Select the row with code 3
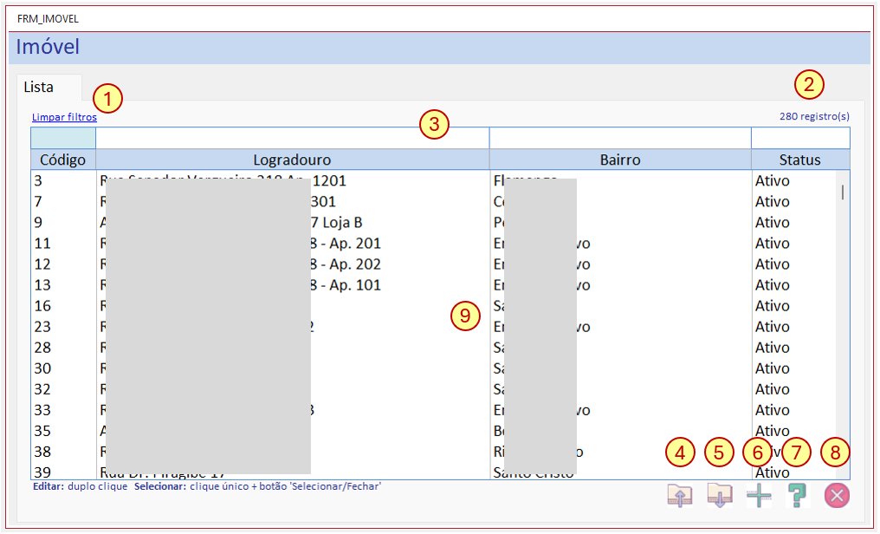This screenshot has width=880, height=534. click(433, 181)
